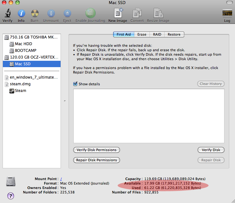Click the Resize Image toolbar icon

(158, 13)
